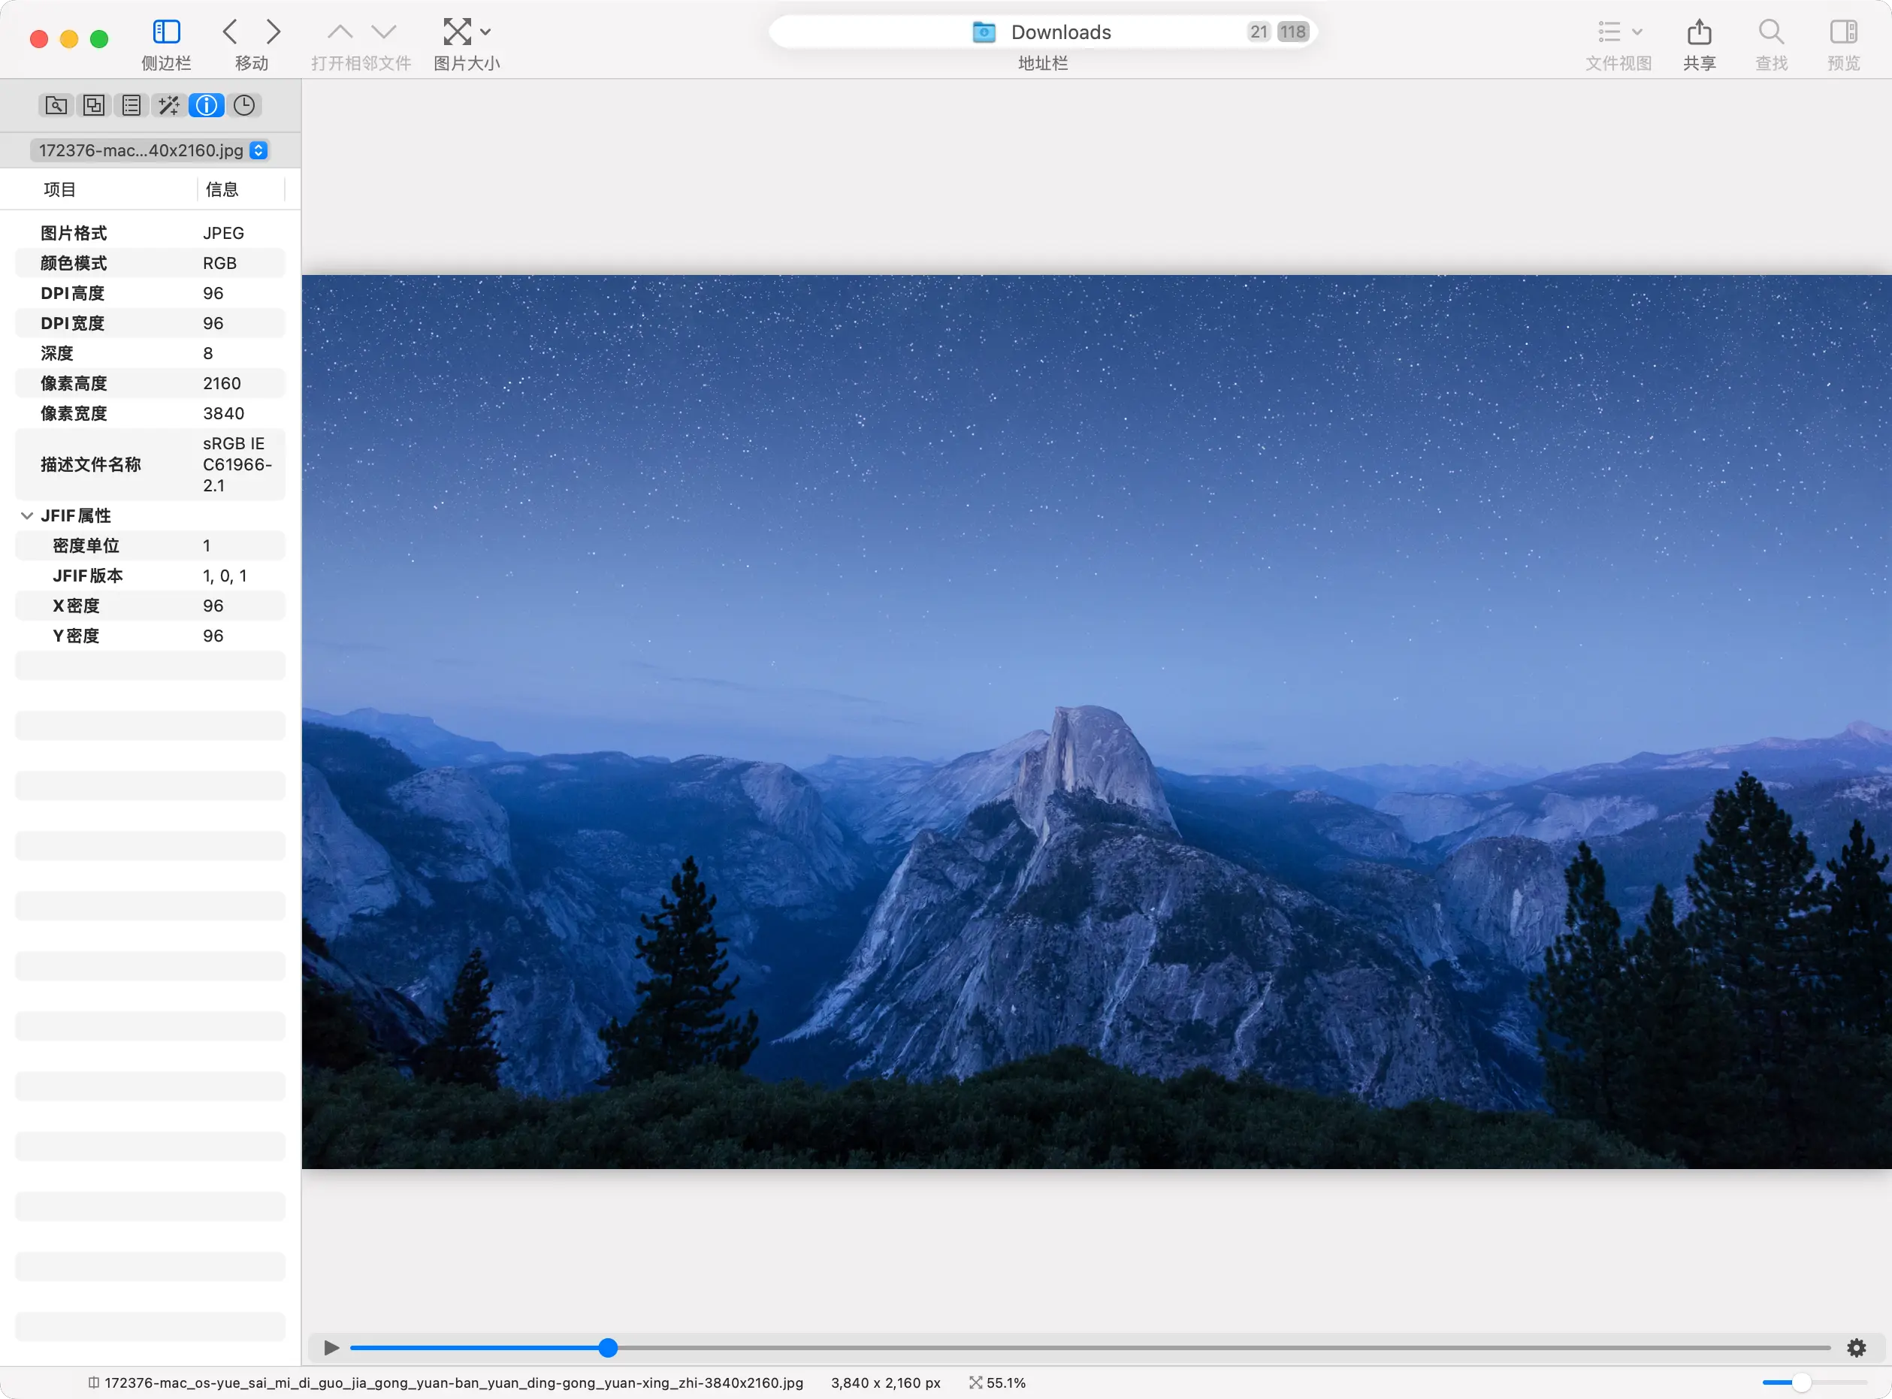Go to the next image with forward arrow
This screenshot has height=1399, width=1892.
[273, 32]
